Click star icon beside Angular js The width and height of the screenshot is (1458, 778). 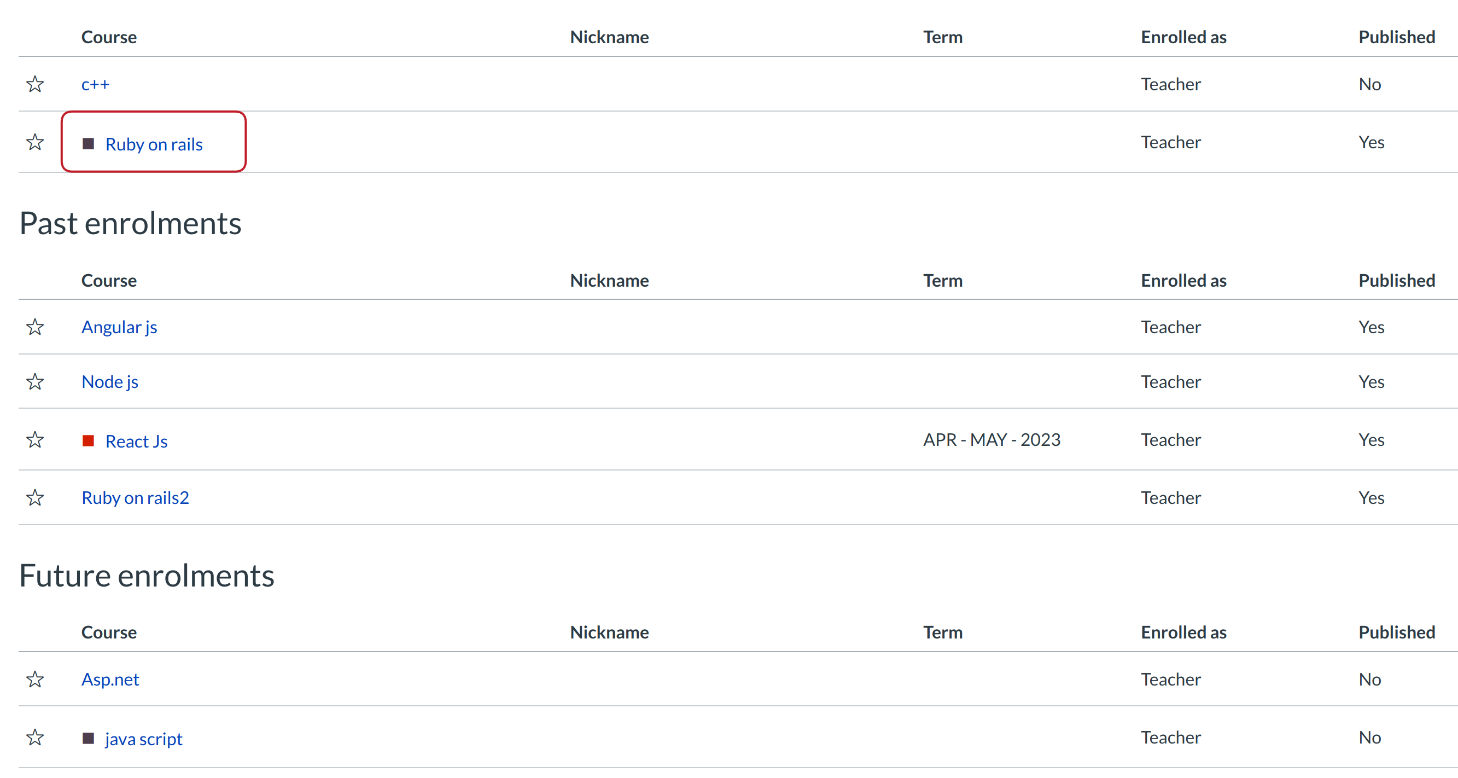pos(35,327)
